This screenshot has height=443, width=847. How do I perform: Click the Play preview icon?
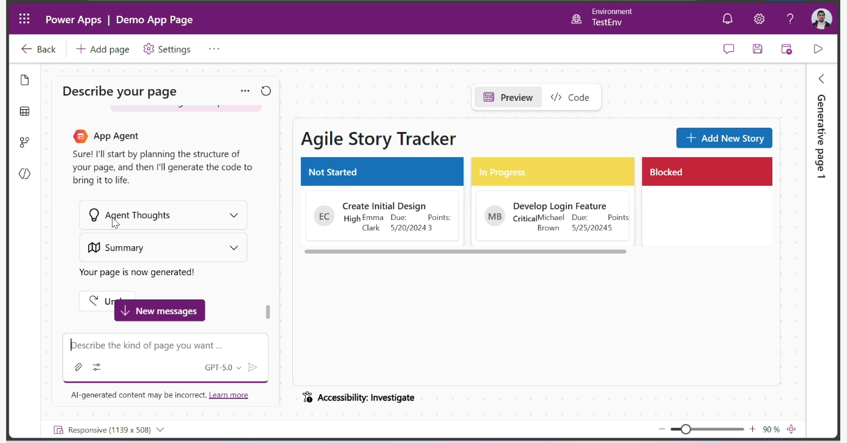pos(818,49)
